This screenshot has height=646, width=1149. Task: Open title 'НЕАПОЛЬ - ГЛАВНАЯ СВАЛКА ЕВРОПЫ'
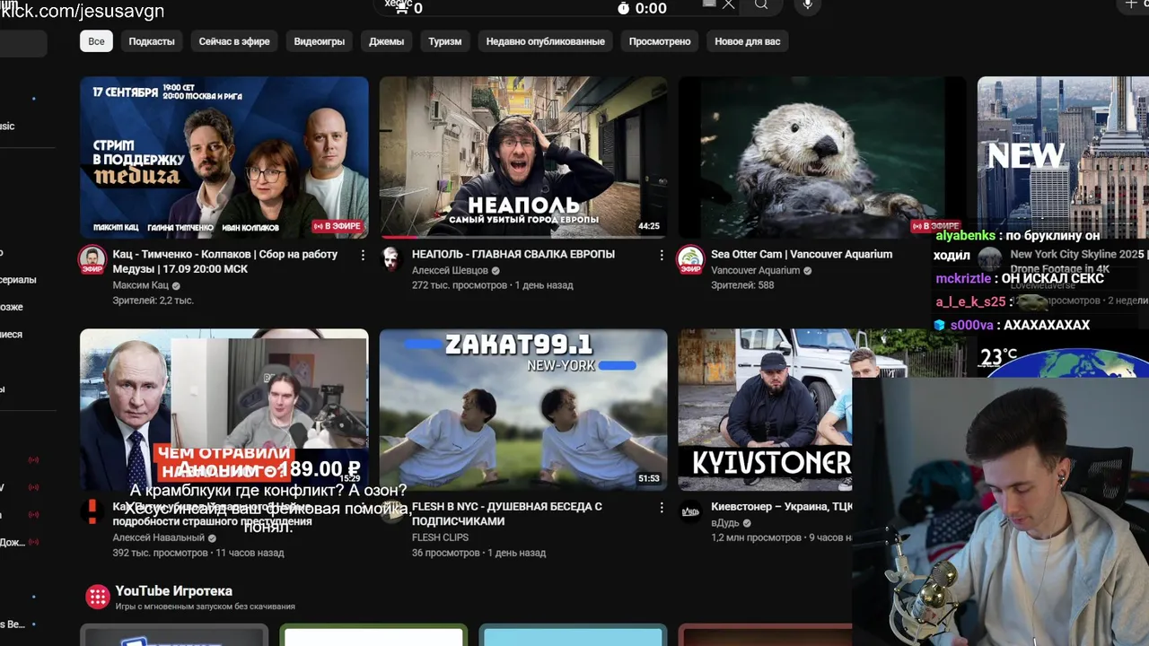(513, 254)
